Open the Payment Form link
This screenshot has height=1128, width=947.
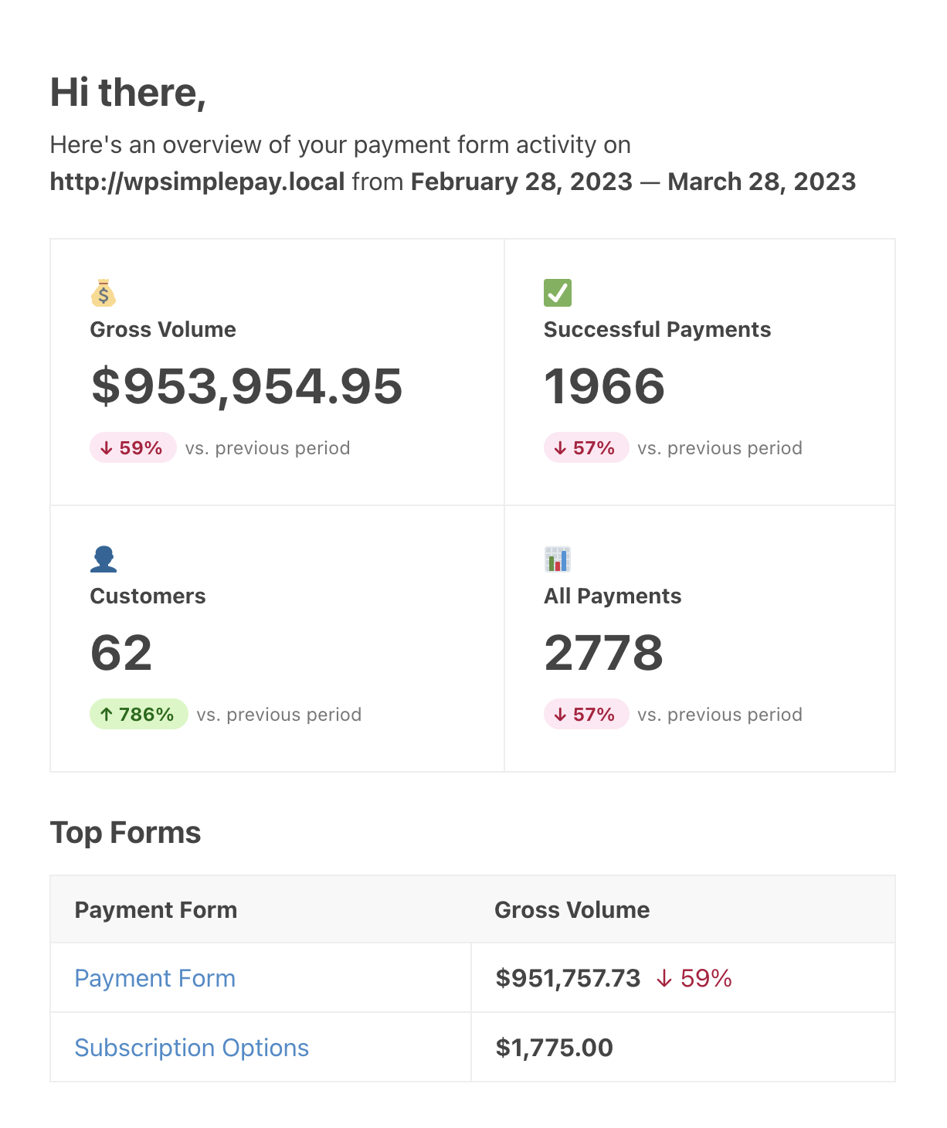pyautogui.click(x=154, y=978)
